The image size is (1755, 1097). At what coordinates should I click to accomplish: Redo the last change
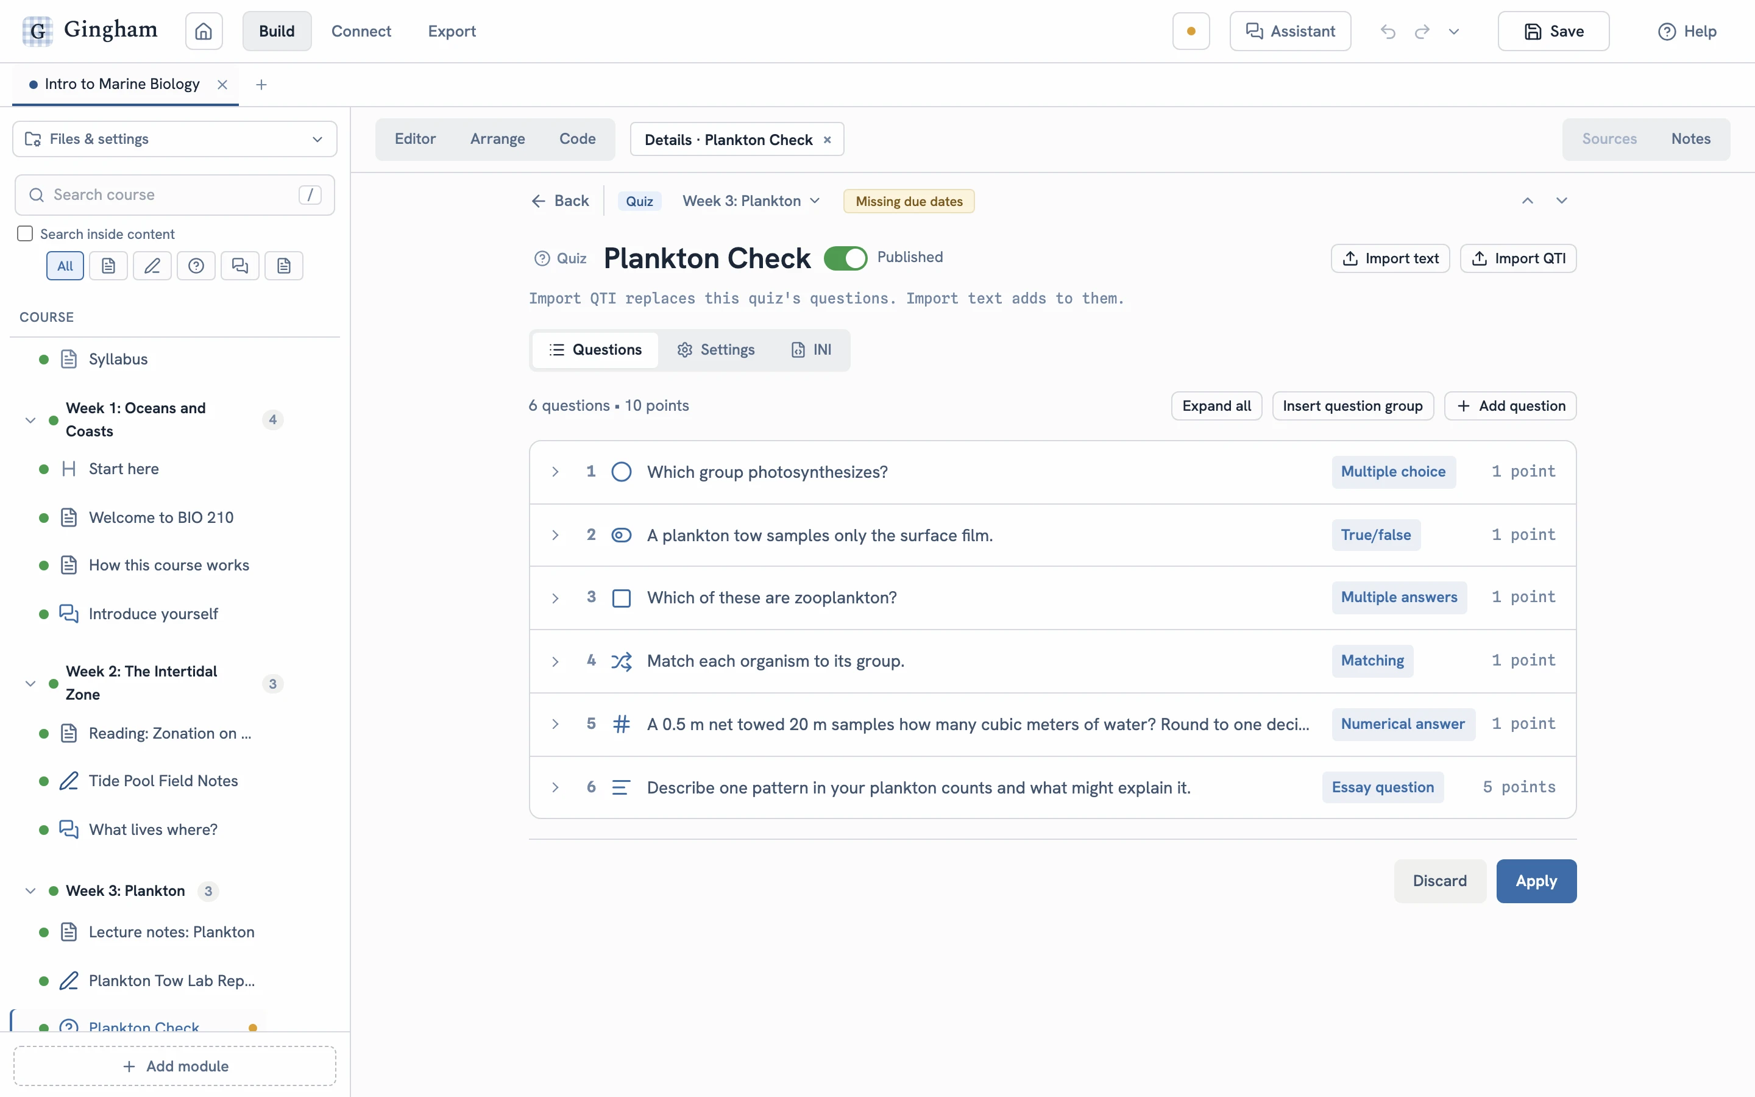(x=1422, y=31)
